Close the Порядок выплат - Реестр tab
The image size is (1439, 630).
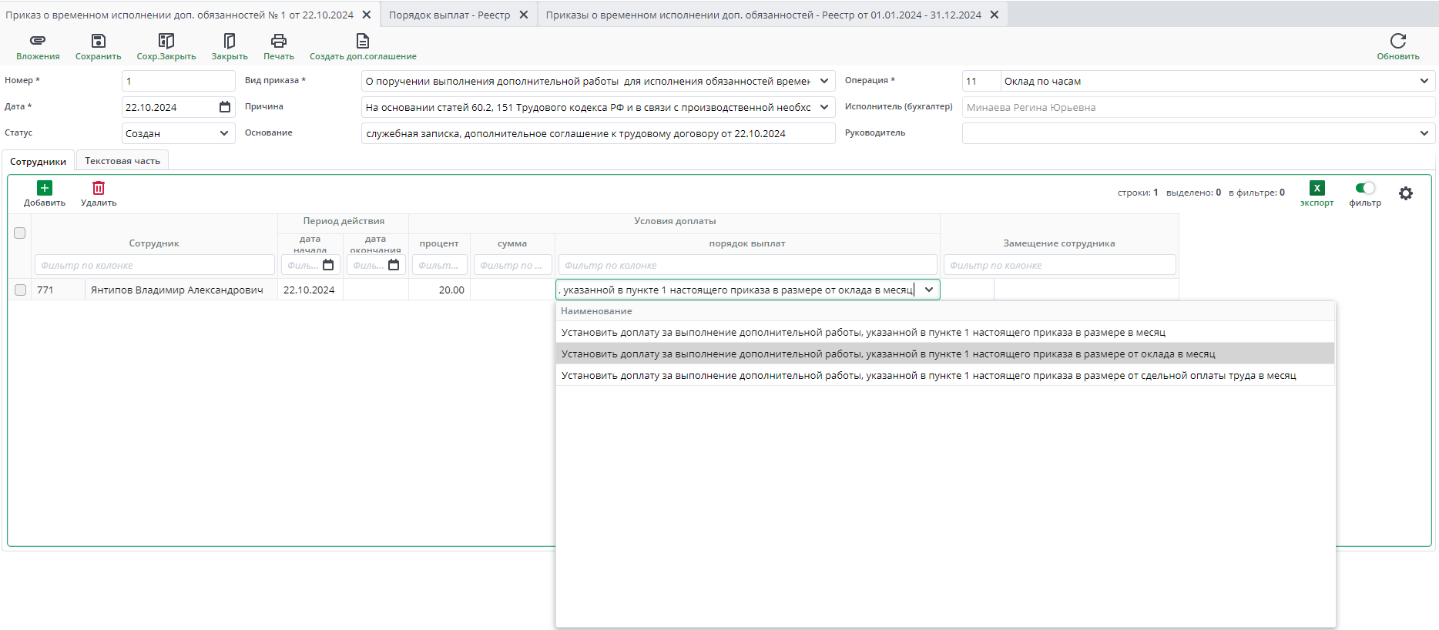[x=524, y=15]
